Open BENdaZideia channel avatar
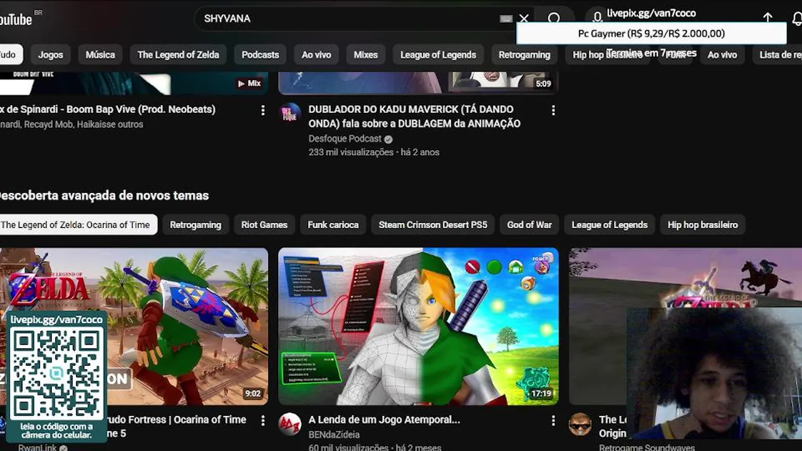Image resolution: width=802 pixels, height=451 pixels. pyautogui.click(x=289, y=424)
